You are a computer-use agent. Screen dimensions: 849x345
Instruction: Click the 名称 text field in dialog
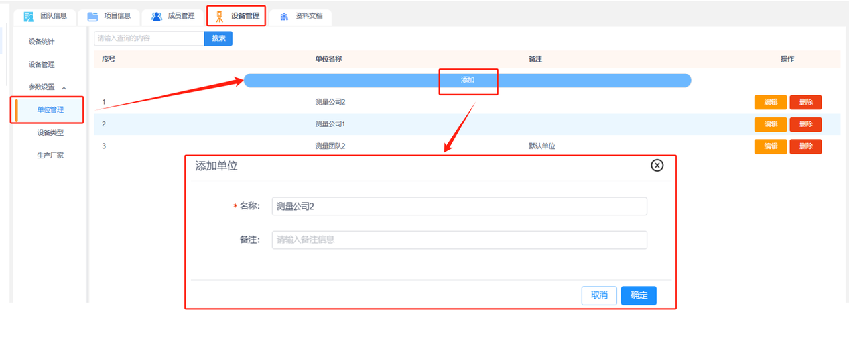point(459,207)
